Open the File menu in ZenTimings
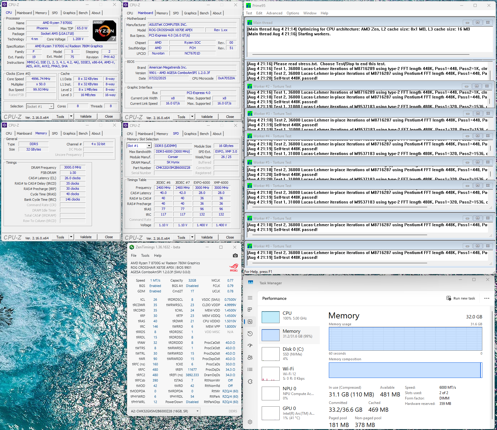This screenshot has width=497, height=430. click(134, 256)
